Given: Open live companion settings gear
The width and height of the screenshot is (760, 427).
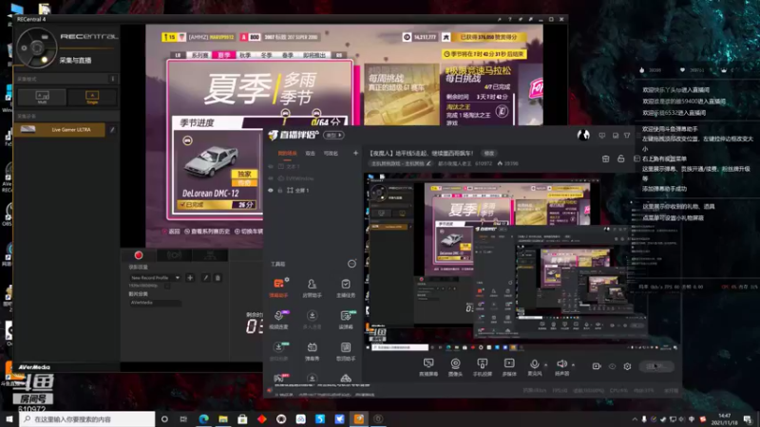Looking at the screenshot, I should coord(627,366).
